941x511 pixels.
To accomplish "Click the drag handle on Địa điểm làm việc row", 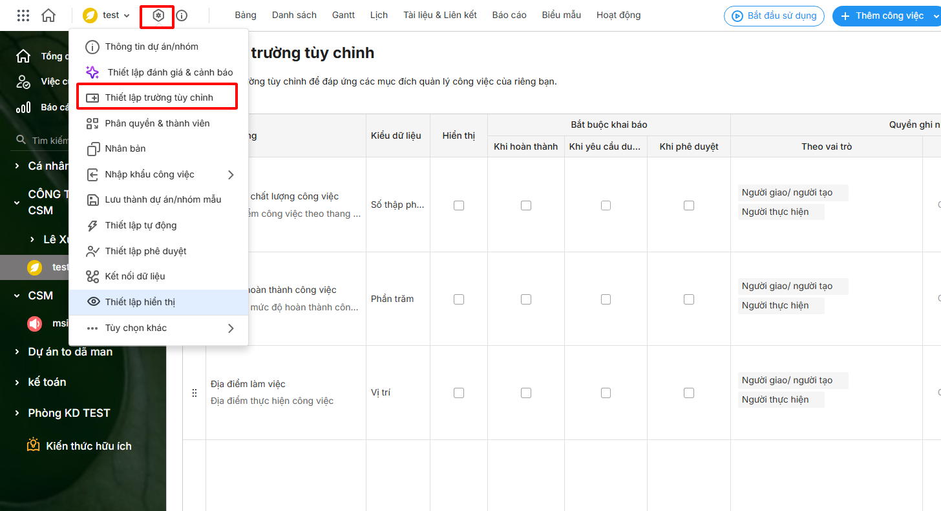I will (x=195, y=392).
